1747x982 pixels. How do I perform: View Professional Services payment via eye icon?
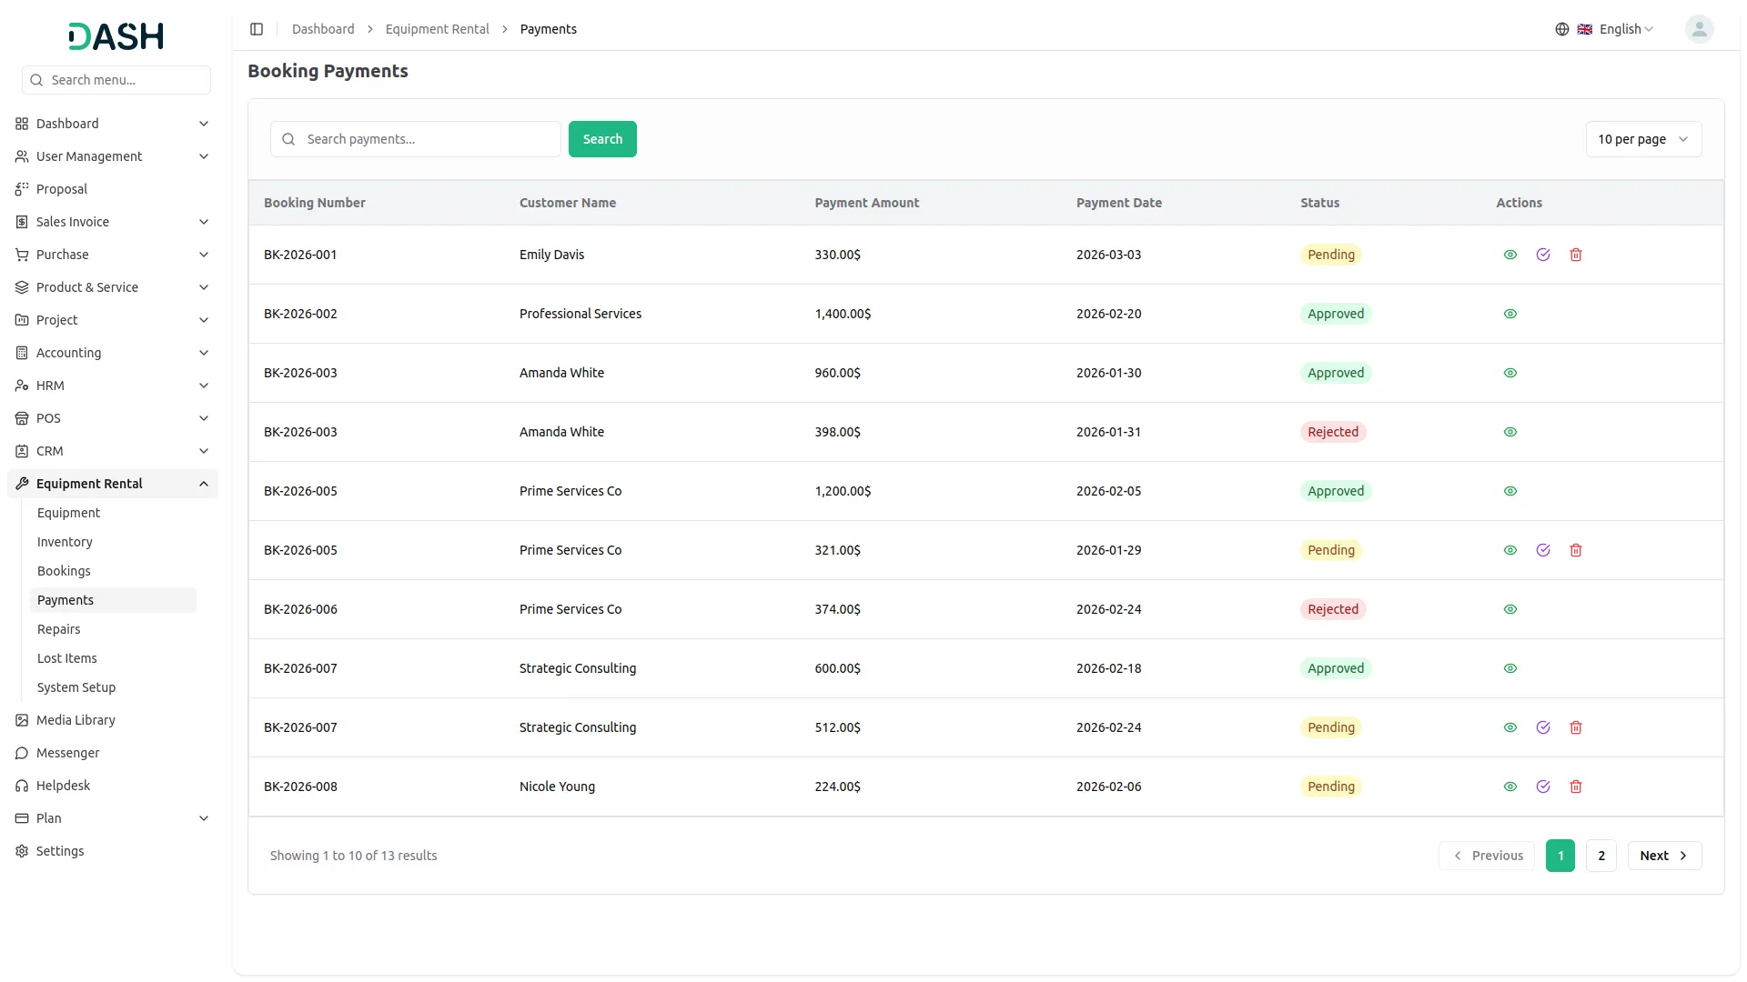[1510, 314]
